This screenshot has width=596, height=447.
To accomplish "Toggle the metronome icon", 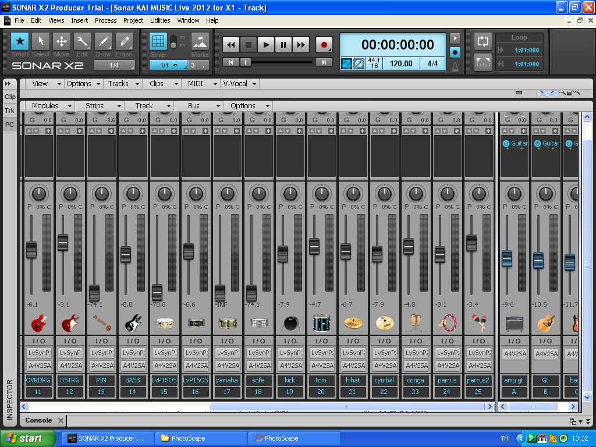I will pos(455,68).
